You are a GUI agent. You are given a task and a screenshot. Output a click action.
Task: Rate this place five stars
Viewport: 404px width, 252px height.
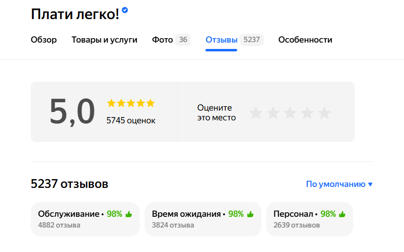point(324,113)
